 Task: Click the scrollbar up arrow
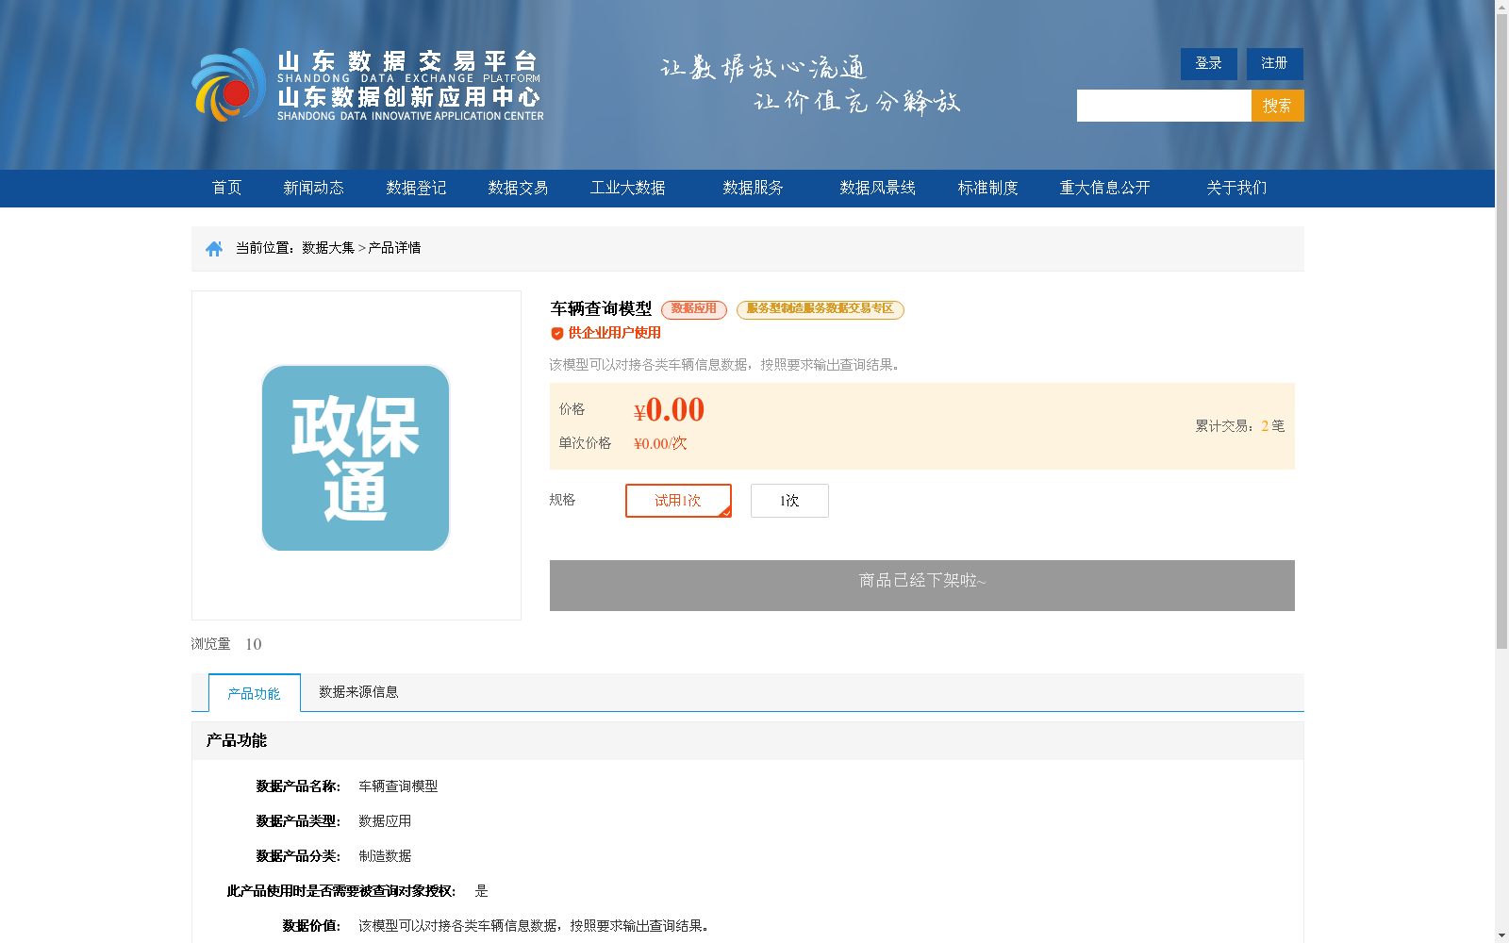1501,7
